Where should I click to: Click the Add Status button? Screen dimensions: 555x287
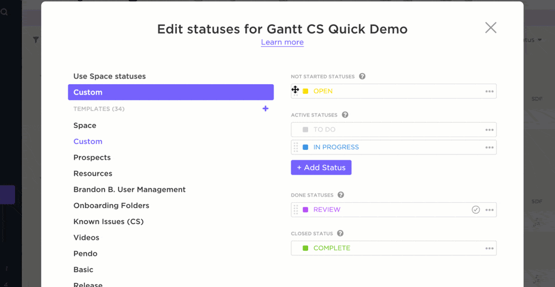coord(321,168)
